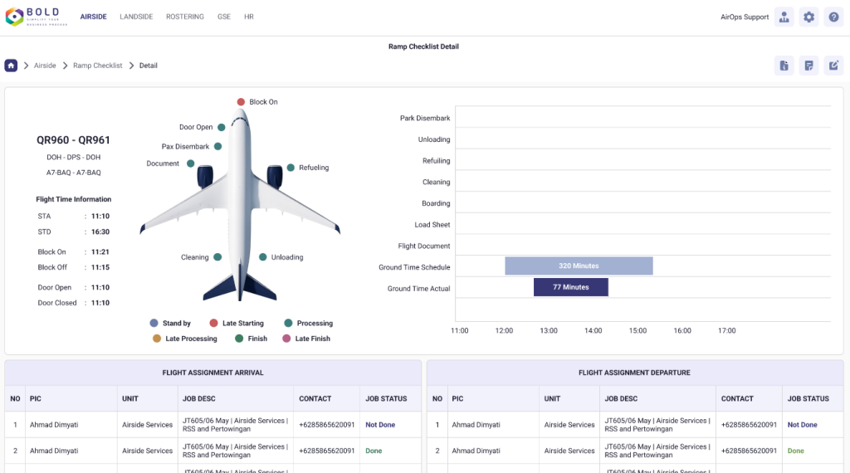Viewport: 850px width, 473px height.
Task: Click AirOps Support username
Action: [x=744, y=17]
